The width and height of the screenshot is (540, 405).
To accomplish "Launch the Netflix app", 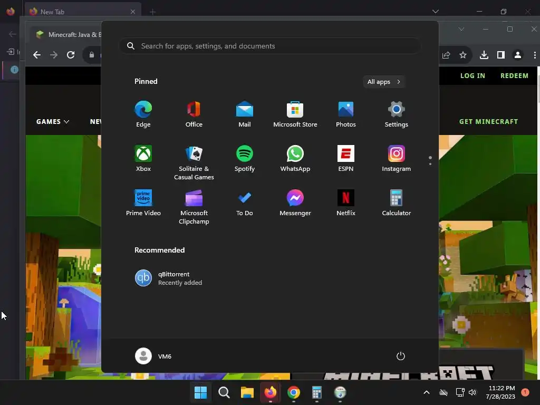I will [x=346, y=203].
